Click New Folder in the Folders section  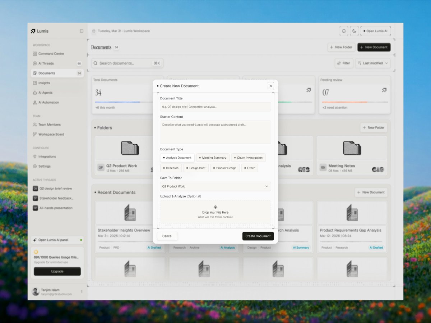374,127
